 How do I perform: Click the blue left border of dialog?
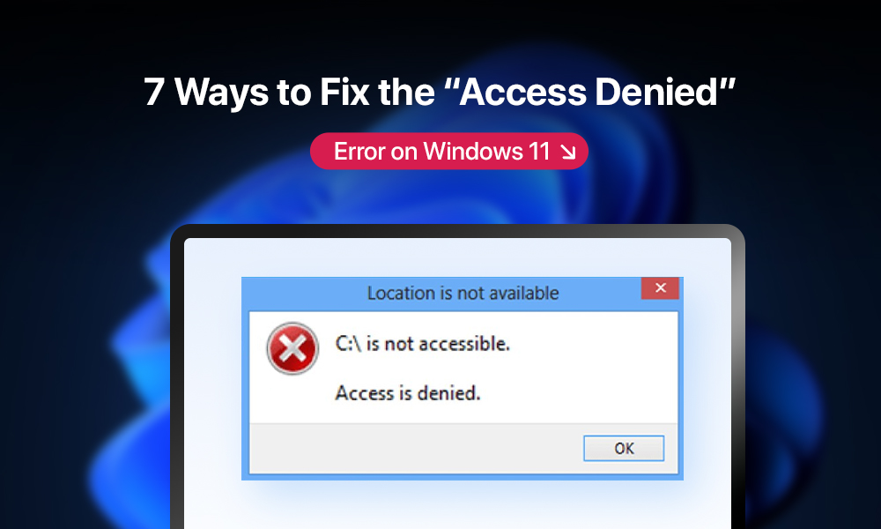246,393
